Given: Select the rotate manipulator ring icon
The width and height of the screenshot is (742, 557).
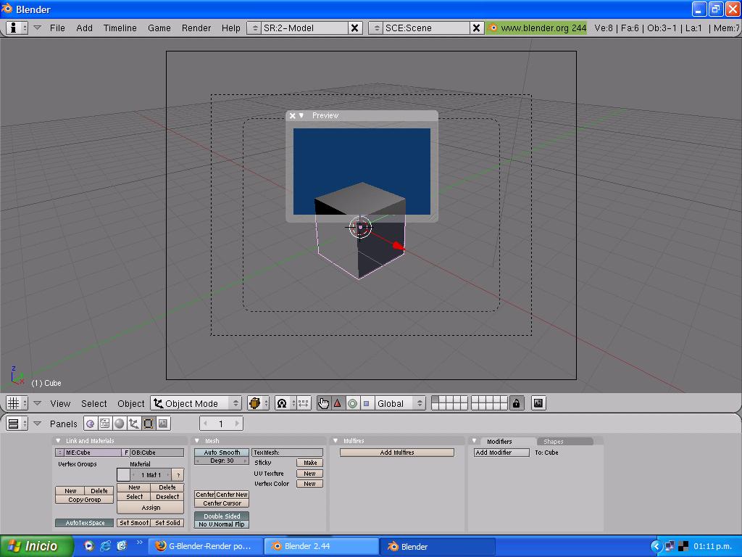Looking at the screenshot, I should (x=352, y=403).
